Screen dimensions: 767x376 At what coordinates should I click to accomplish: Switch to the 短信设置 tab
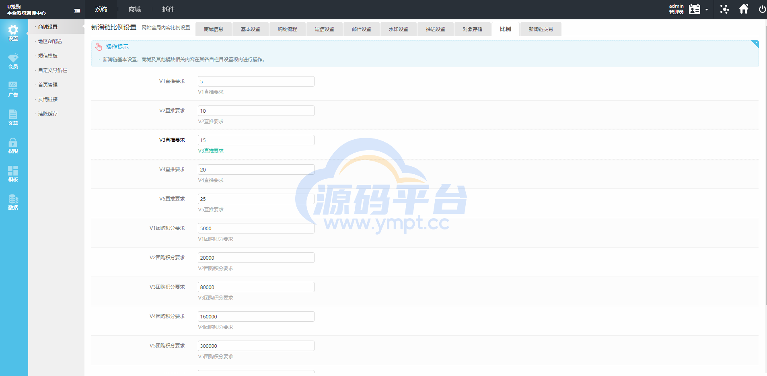(x=325, y=29)
